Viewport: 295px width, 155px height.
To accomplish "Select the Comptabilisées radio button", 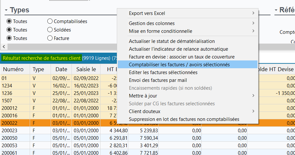I will point(50,21).
